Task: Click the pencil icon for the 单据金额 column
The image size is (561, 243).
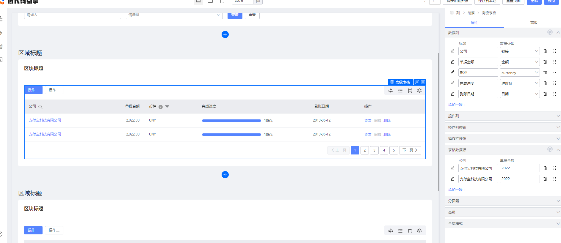Action: coord(452,61)
